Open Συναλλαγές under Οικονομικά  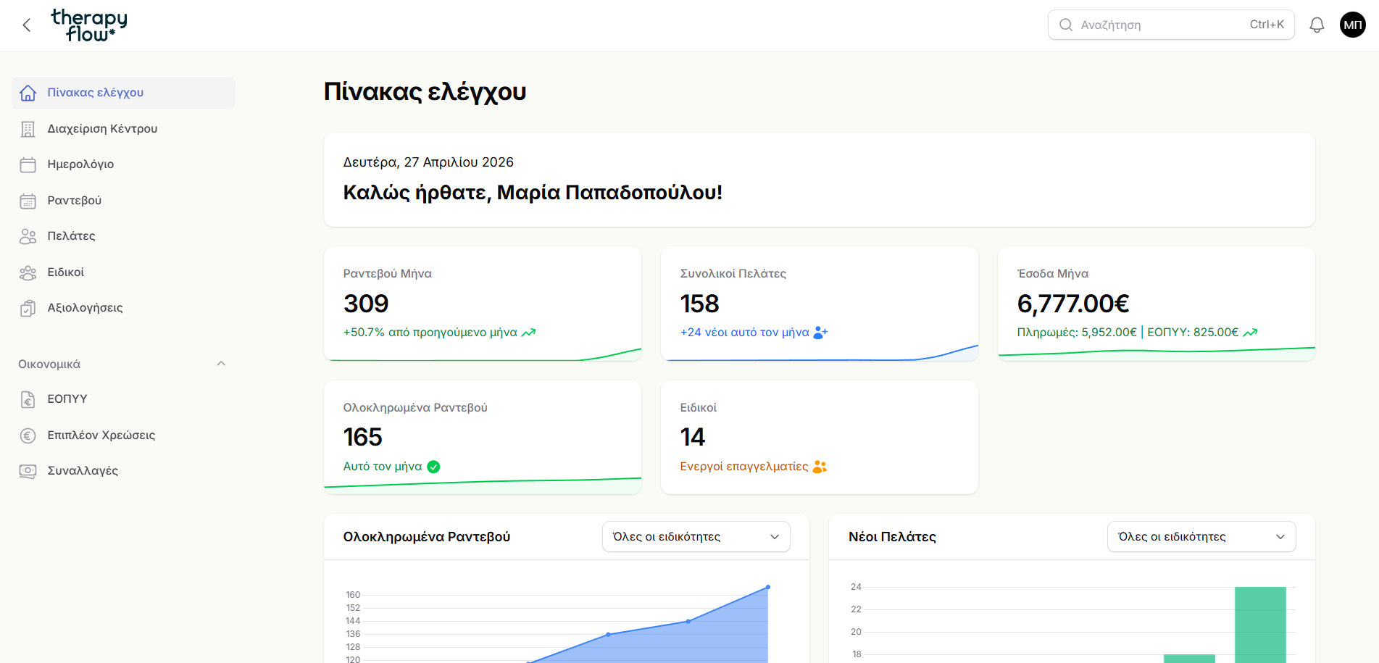click(124, 471)
